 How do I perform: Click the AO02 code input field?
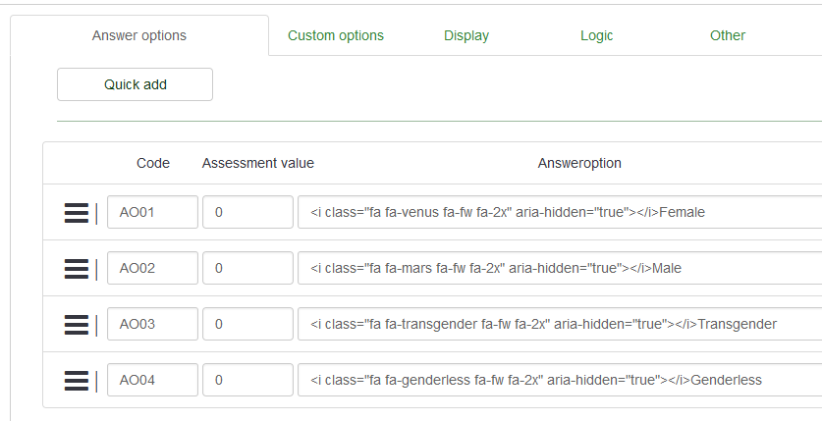[x=152, y=268]
